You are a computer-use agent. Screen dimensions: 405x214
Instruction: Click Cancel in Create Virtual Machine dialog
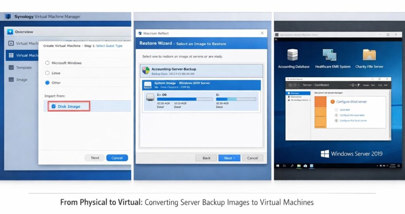pyautogui.click(x=117, y=158)
